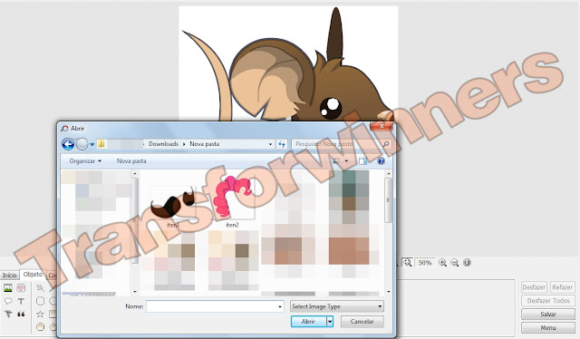Click the Cancelar button
Screen dimensions: 580x339
[x=362, y=322]
